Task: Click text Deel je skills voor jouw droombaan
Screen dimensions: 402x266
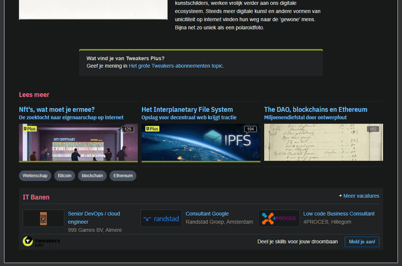Action: click(x=297, y=242)
